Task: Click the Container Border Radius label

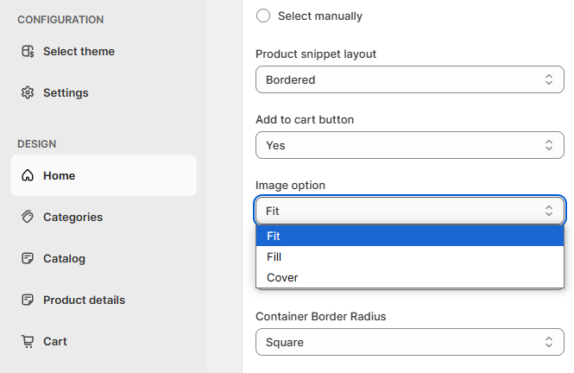Action: point(321,316)
